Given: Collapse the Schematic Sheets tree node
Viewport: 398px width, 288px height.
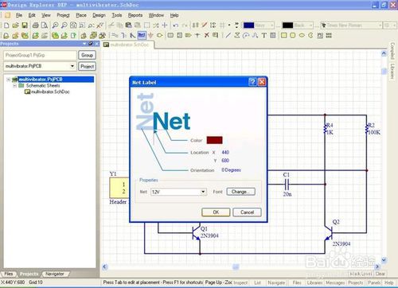Looking at the screenshot, I should (x=15, y=86).
